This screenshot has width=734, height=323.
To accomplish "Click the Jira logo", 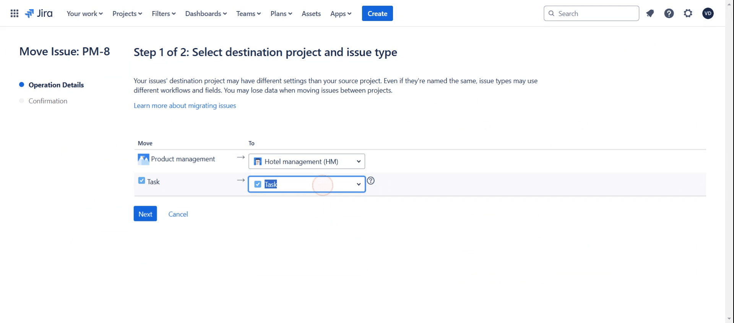I will (x=39, y=14).
